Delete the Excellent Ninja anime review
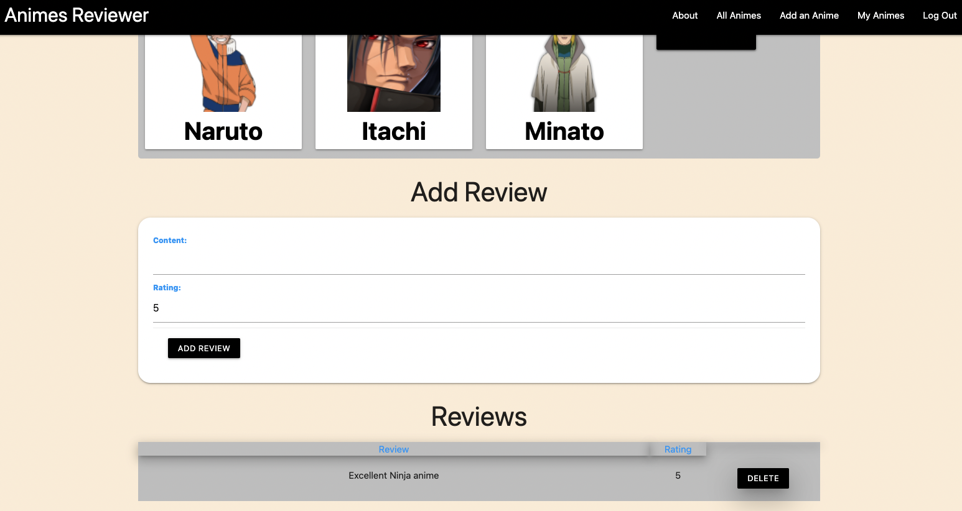962x511 pixels. pyautogui.click(x=763, y=478)
